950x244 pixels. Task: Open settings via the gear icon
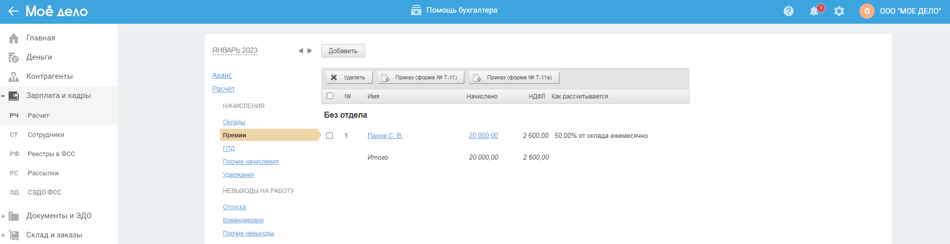(x=839, y=11)
